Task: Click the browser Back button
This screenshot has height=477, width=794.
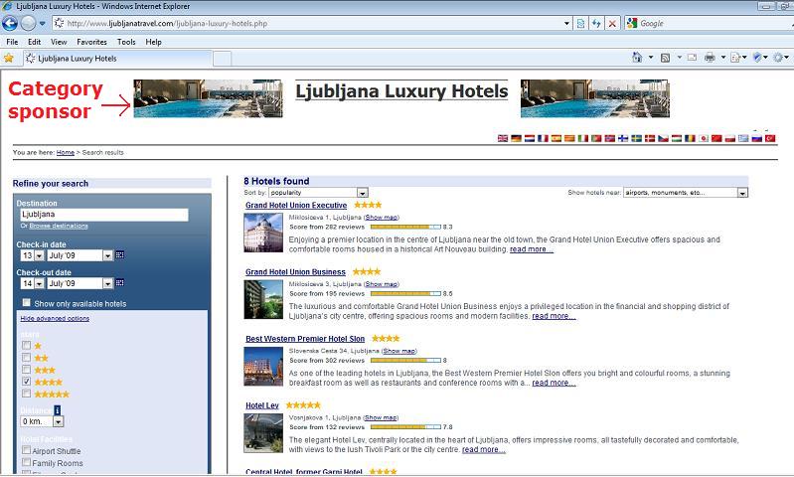Action: coord(11,23)
